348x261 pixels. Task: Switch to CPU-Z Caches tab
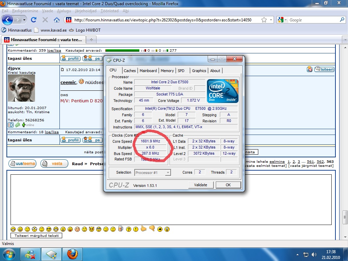pos(129,71)
